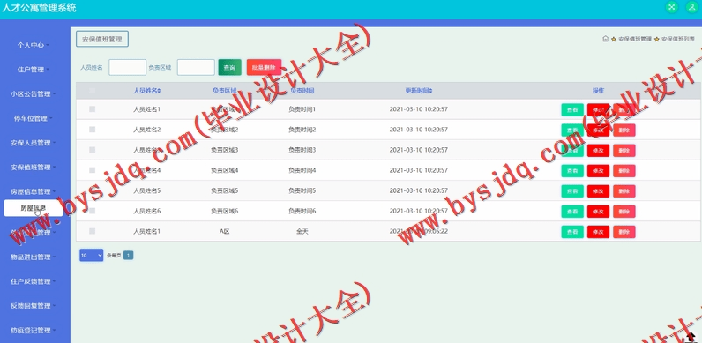Check the box for the 人员姓名2 row
This screenshot has height=343, width=702.
[93, 130]
